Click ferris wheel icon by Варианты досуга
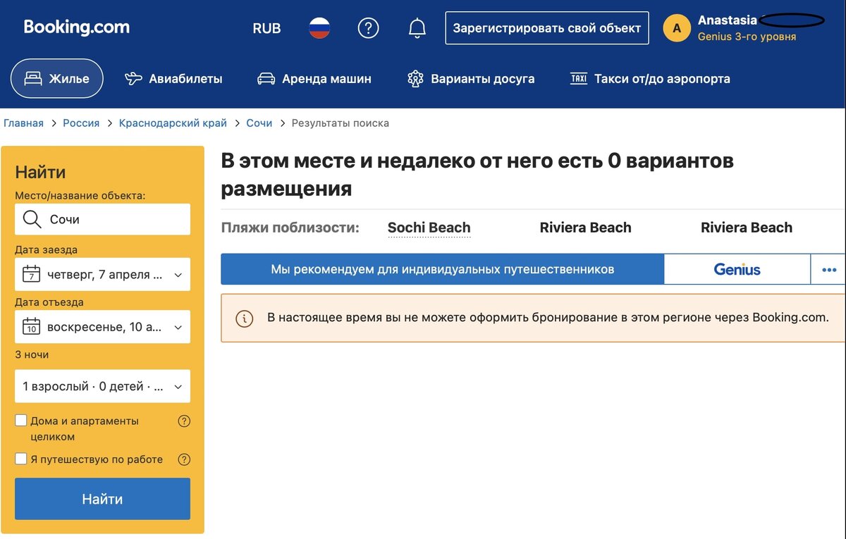This screenshot has width=846, height=539. pos(415,79)
